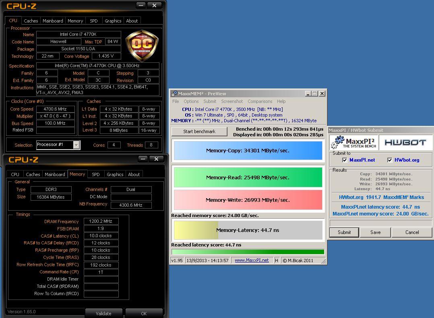Select SPD tab in top CPU-Z window
The height and width of the screenshot is (318, 434).
93,21
